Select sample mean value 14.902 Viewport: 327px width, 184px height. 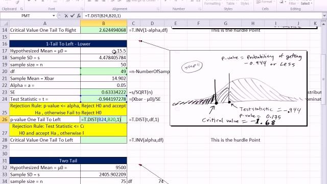(104, 78)
